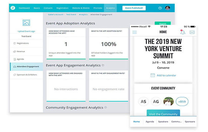Select Sponsors & Exhibitors in the sidebar

[x=26, y=75]
